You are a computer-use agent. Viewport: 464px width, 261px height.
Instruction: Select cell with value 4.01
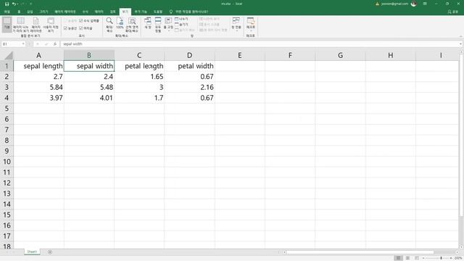pos(88,98)
